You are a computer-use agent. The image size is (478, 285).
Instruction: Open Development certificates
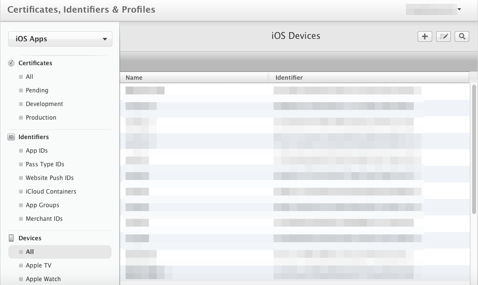tap(44, 104)
